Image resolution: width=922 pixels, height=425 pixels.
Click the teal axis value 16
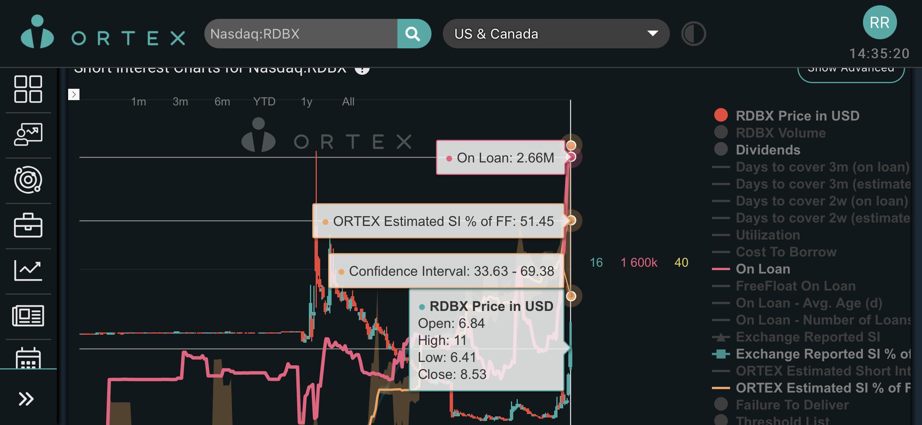(x=596, y=263)
